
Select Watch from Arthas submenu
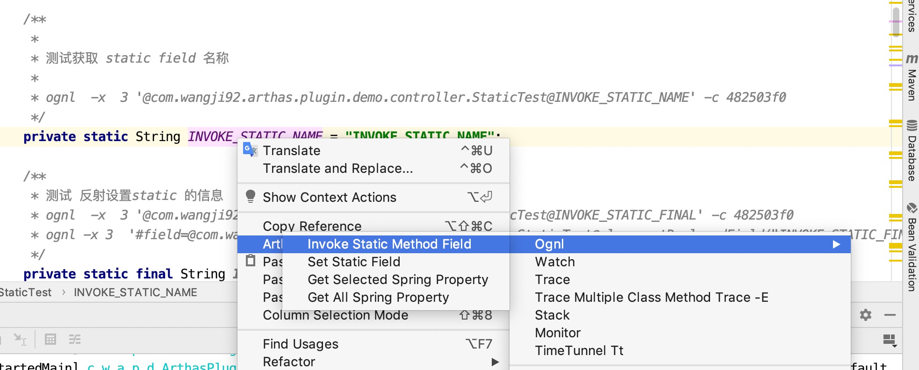click(555, 262)
